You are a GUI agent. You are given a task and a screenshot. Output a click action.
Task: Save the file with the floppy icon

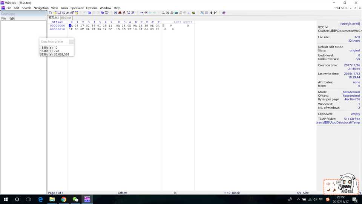click(59, 13)
